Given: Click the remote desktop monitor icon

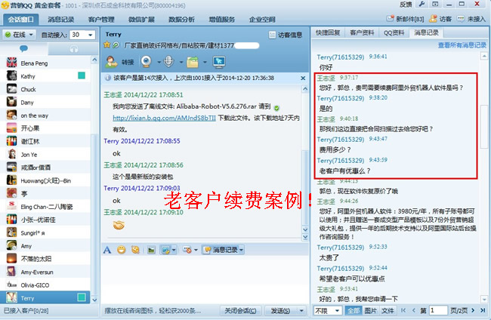Looking at the screenshot, I should (x=219, y=62).
